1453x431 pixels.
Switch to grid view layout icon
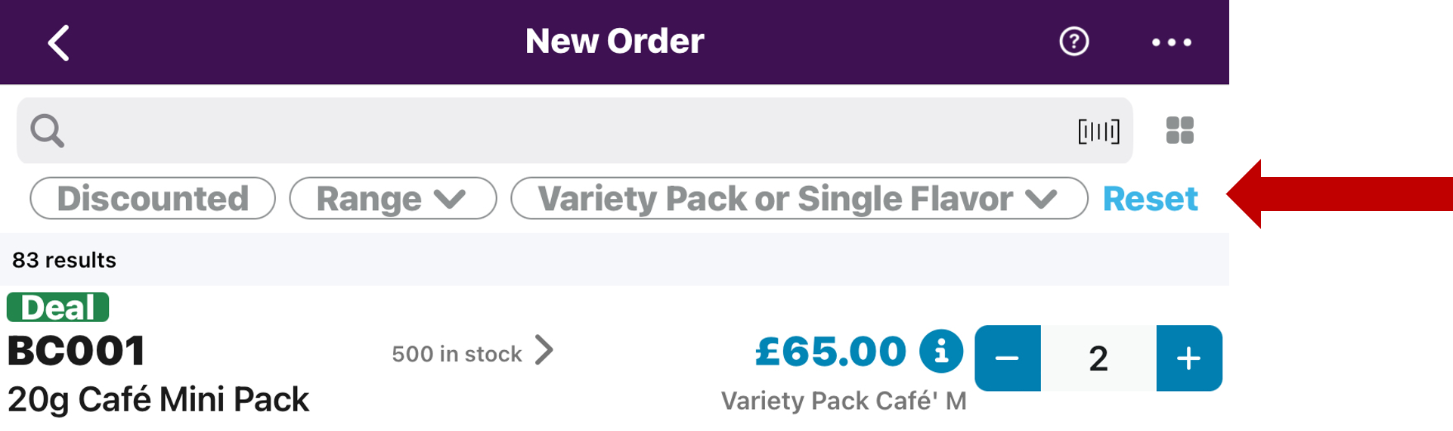(x=1179, y=130)
